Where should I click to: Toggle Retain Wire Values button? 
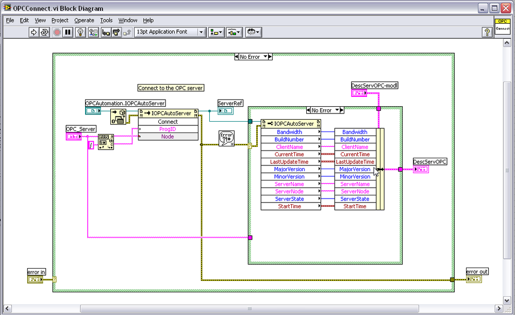coord(93,32)
